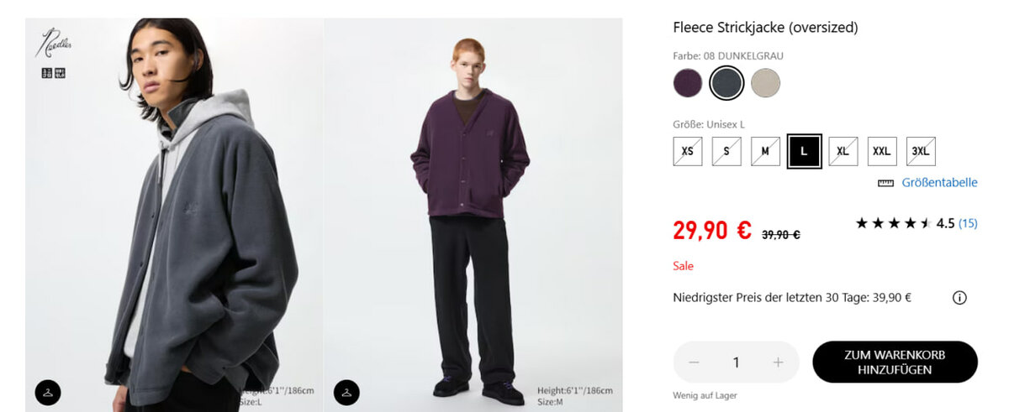This screenshot has width=1009, height=412.
Task: Open the 15 reviews link
Action: 968,223
